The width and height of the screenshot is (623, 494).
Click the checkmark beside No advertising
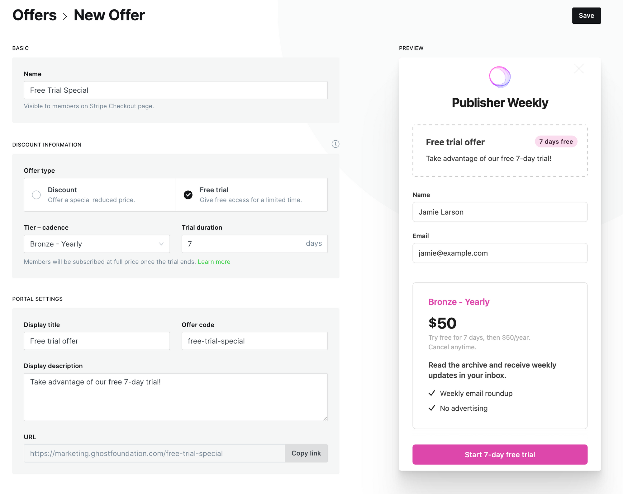432,408
